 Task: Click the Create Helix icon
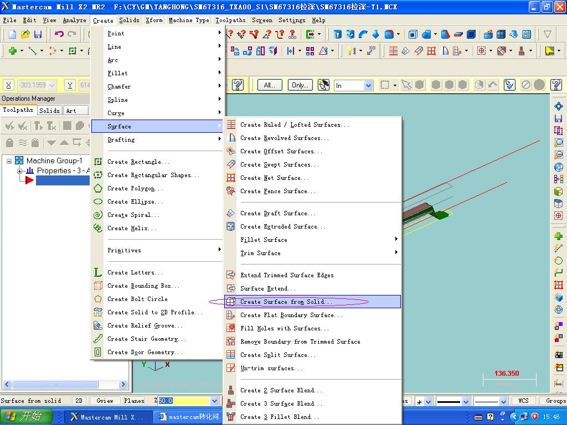coord(98,228)
